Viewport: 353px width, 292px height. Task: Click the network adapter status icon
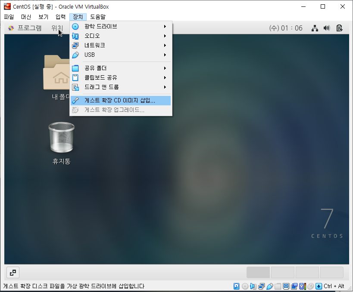click(261, 286)
